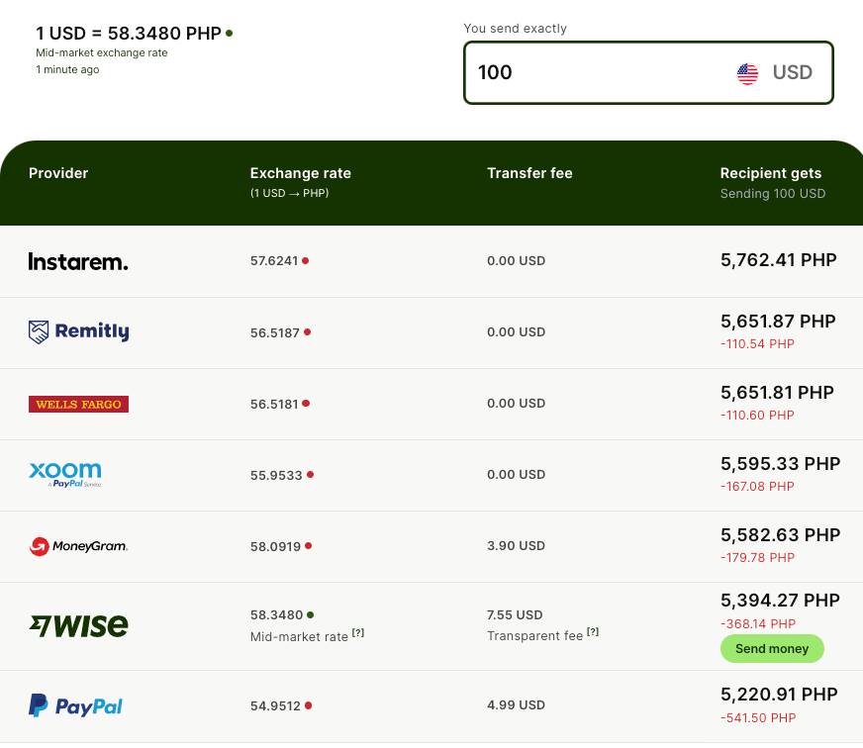Click the Instarem amount 5,762.41 PHP
This screenshot has width=863, height=748.
coord(779,260)
